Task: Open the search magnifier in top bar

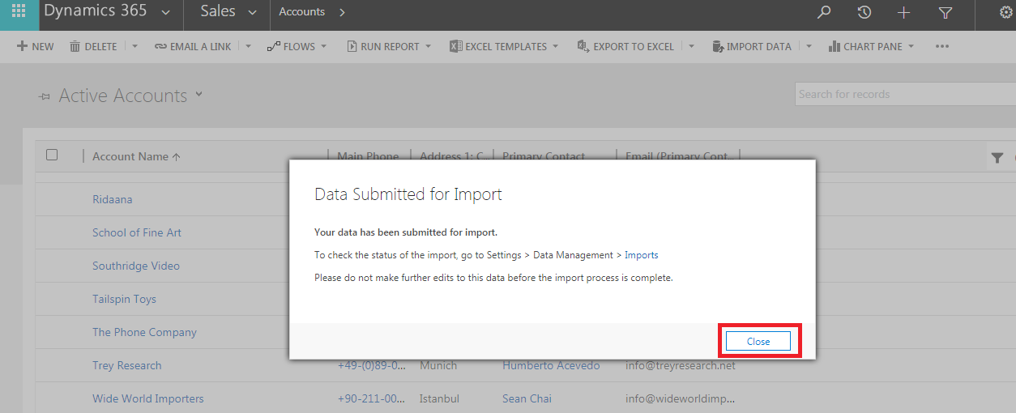Action: tap(824, 12)
